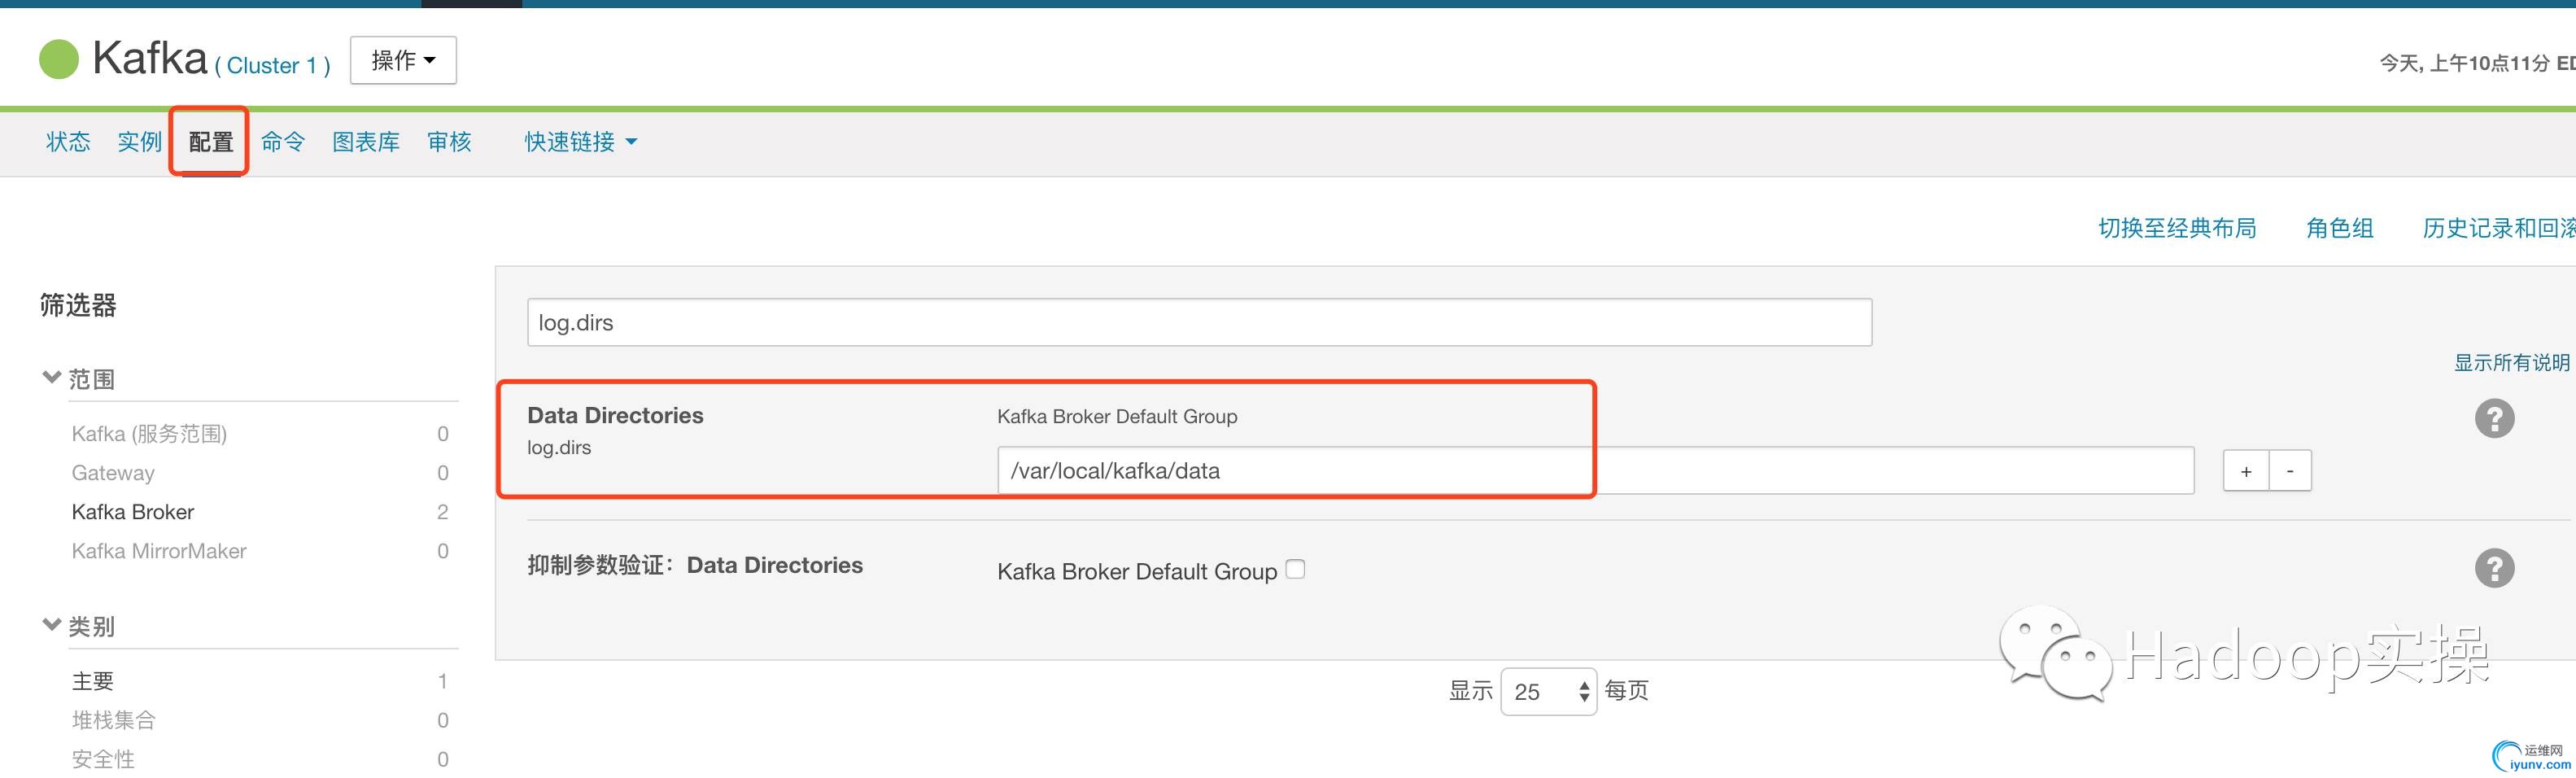Screen dimensions: 2576x778
Task: Click the green Kafka health status circle
Action: pos(59,59)
